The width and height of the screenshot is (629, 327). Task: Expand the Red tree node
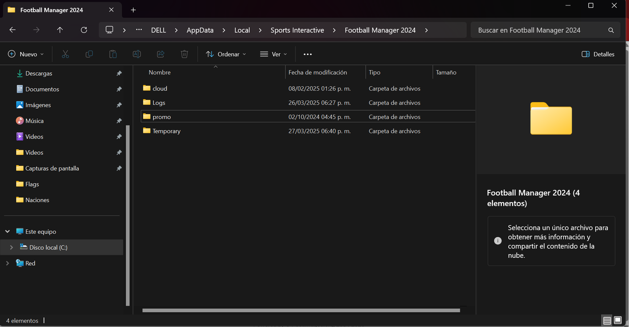pos(7,263)
